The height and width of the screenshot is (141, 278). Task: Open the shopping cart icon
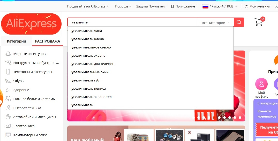(259, 22)
